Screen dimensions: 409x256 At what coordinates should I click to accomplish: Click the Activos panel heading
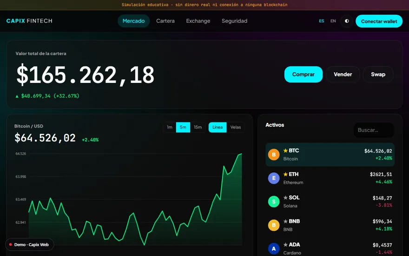[x=275, y=125]
